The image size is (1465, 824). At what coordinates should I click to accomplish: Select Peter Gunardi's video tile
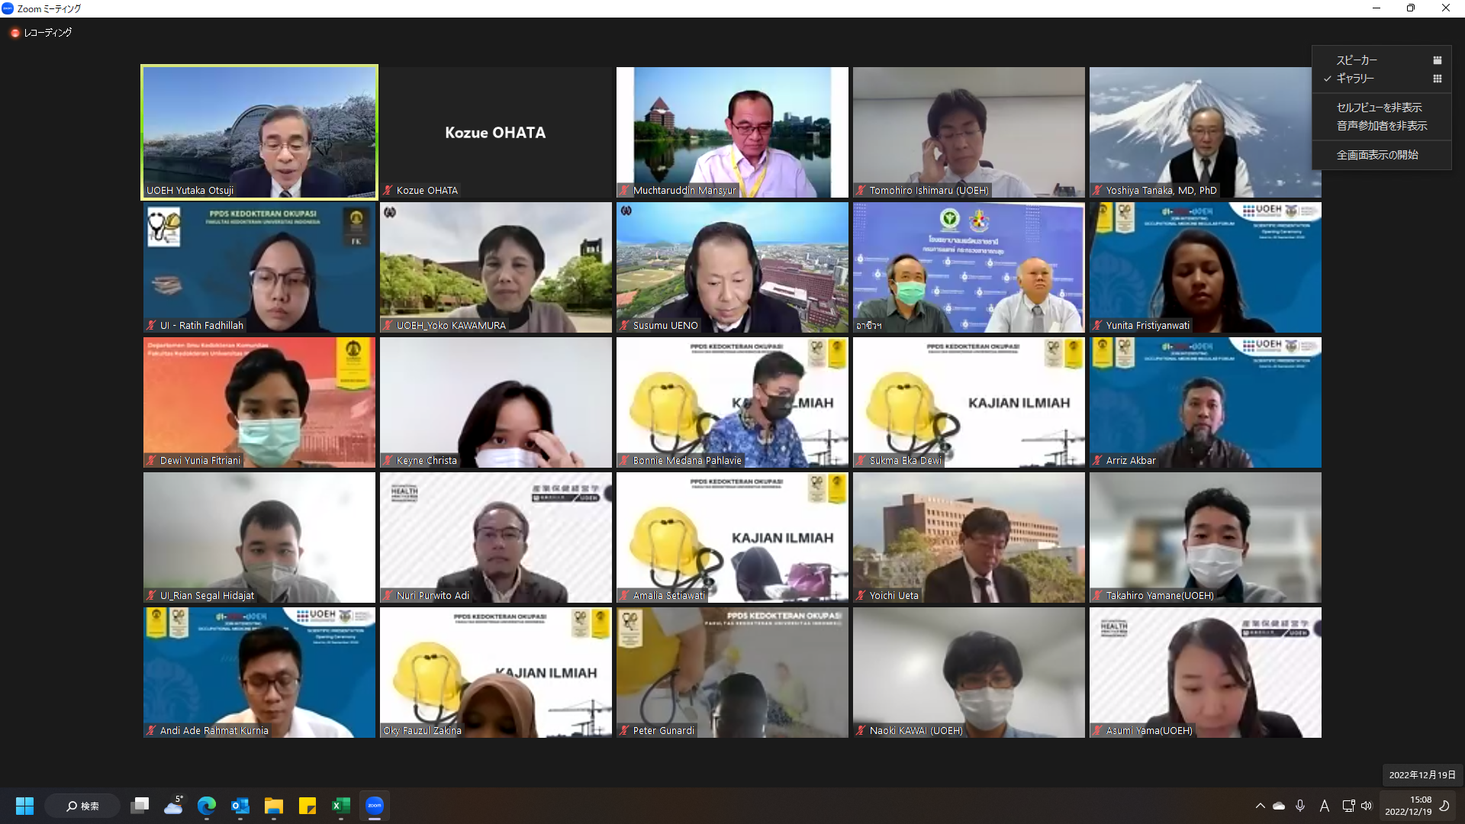pyautogui.click(x=732, y=672)
